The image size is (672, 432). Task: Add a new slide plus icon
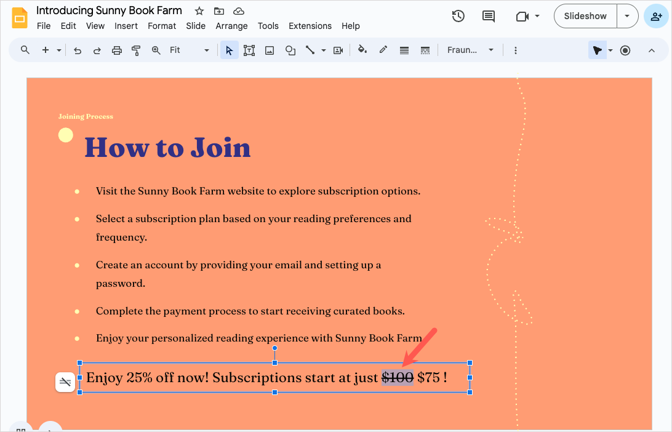[46, 50]
